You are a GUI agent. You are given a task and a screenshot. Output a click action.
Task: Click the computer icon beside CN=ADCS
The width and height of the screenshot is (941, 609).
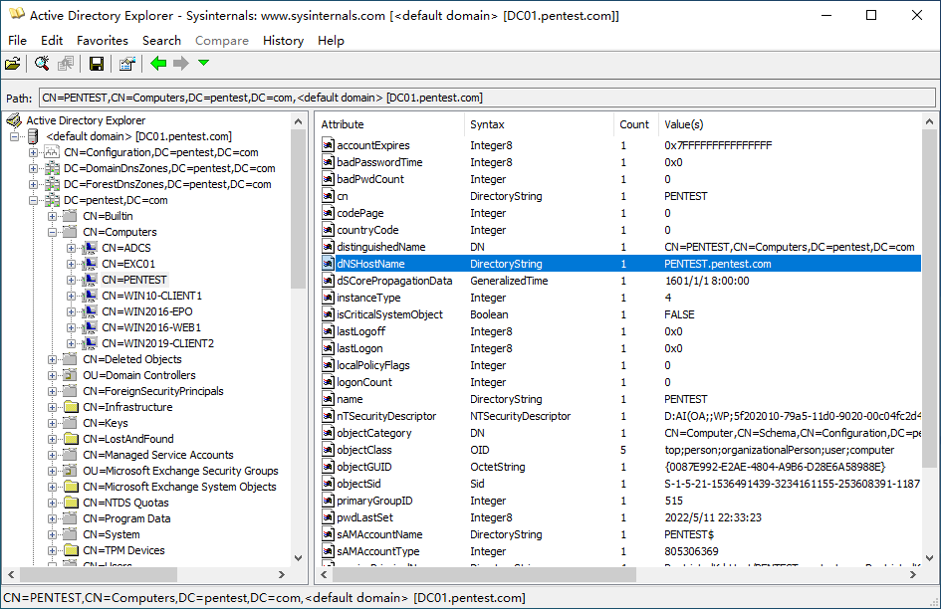pos(90,248)
